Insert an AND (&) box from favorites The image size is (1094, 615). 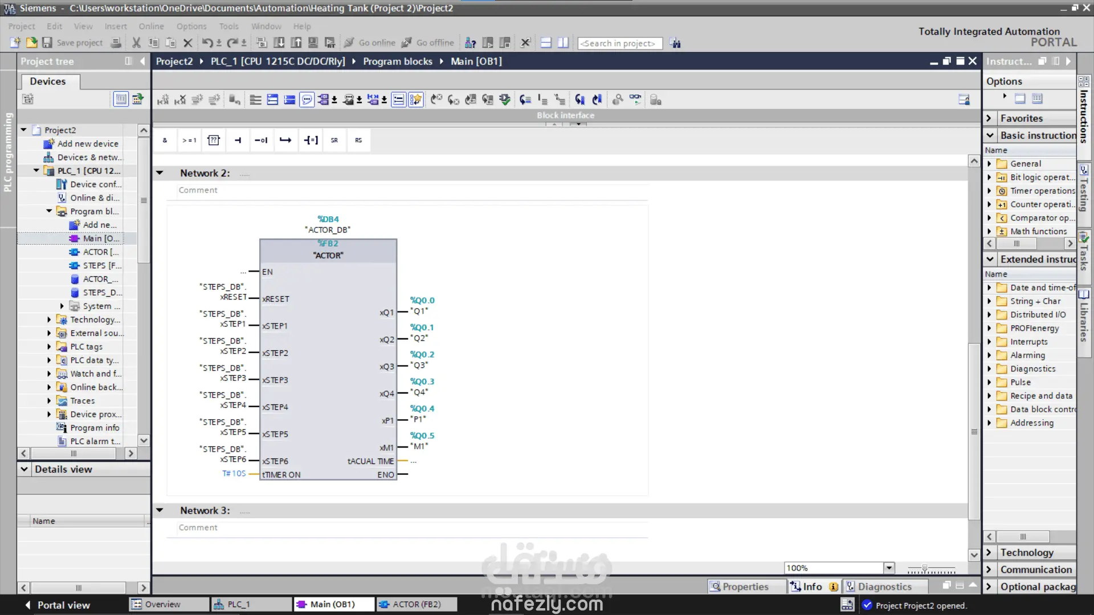pyautogui.click(x=165, y=140)
